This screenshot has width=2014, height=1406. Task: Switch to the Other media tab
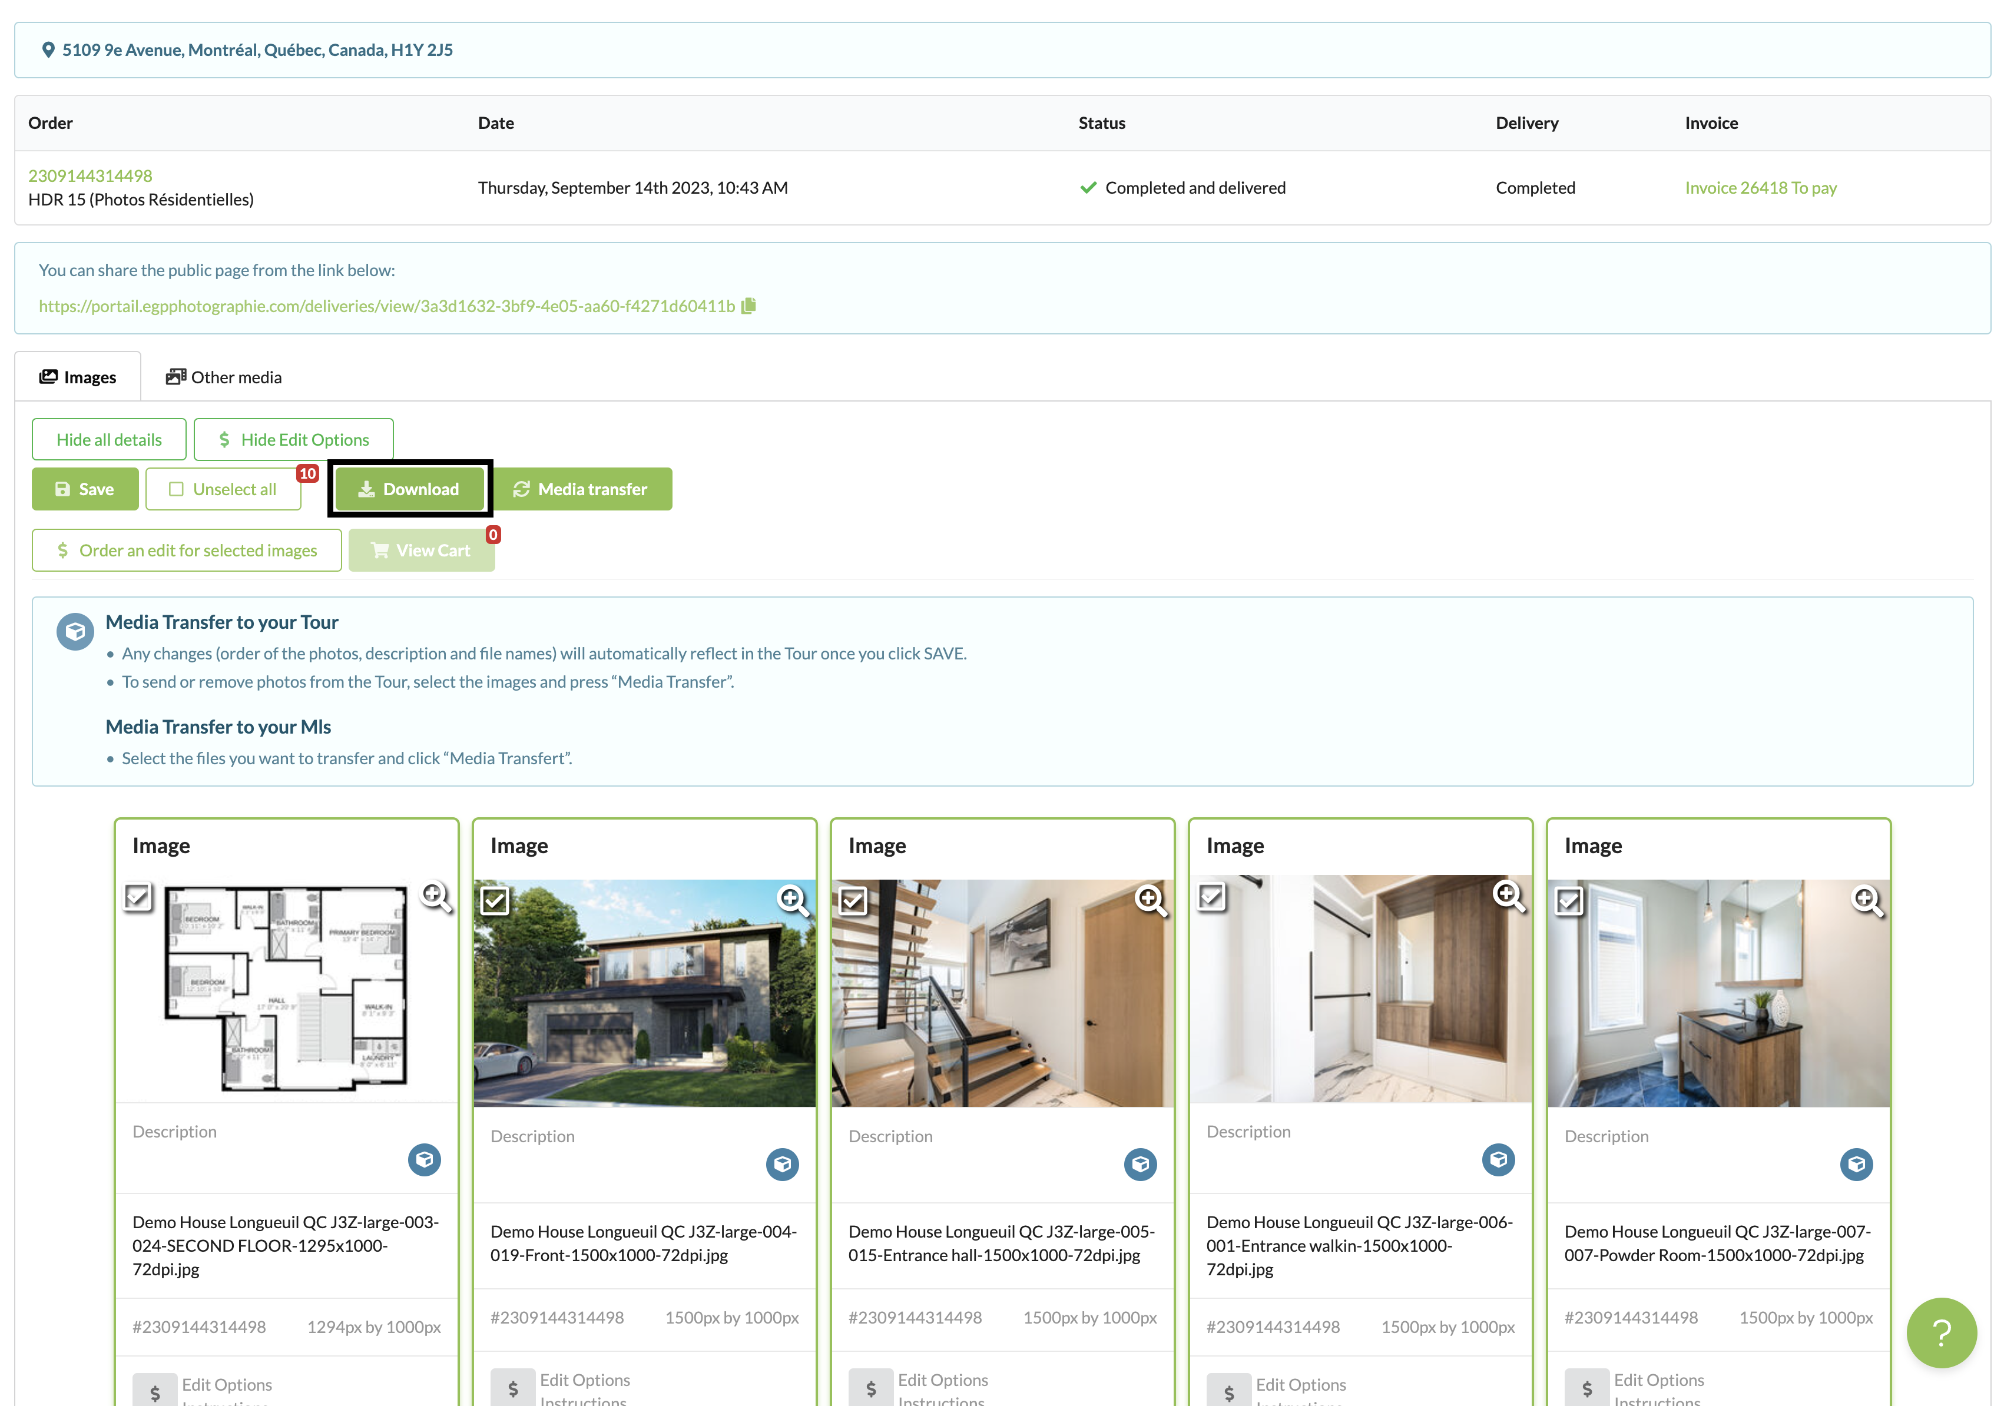[224, 377]
